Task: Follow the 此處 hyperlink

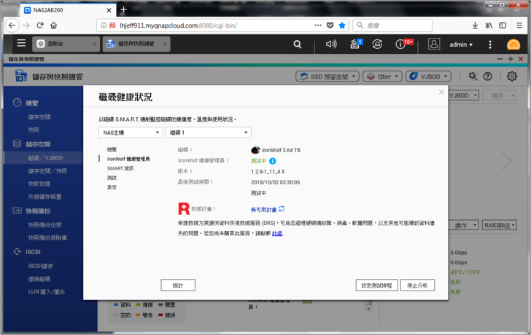Action: click(277, 233)
